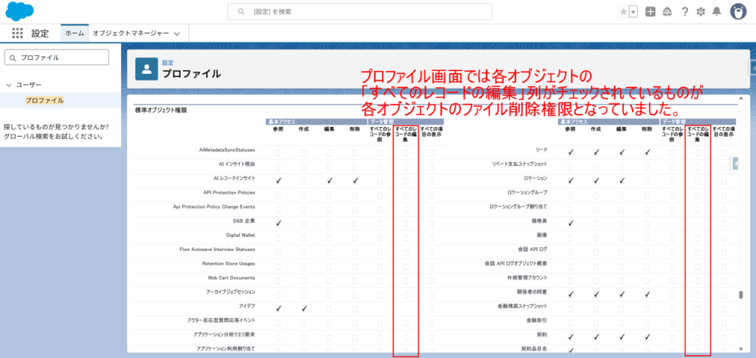Toggle ロケーション 編集 checkbox
Screen dimensions: 756x358
tap(622, 181)
